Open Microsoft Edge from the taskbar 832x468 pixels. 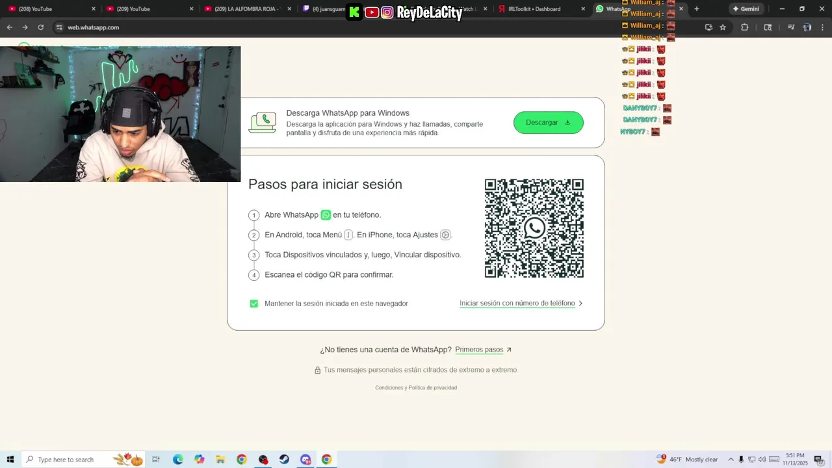tap(177, 460)
